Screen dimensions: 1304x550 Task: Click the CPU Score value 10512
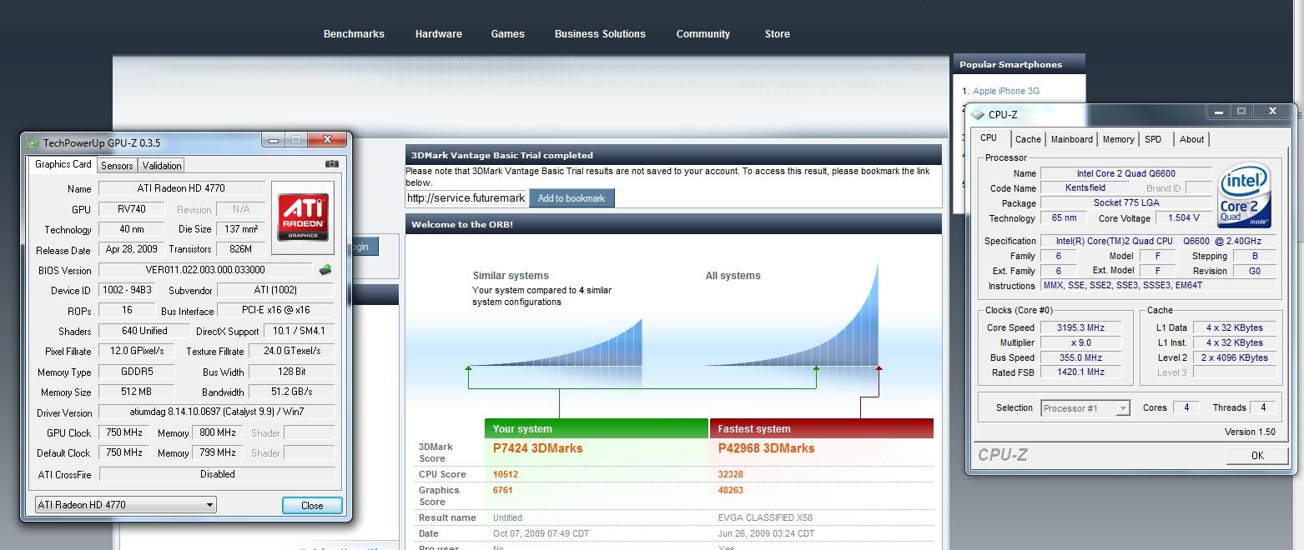506,474
